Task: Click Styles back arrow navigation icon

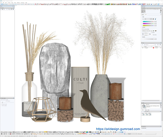Action: coord(142,111)
